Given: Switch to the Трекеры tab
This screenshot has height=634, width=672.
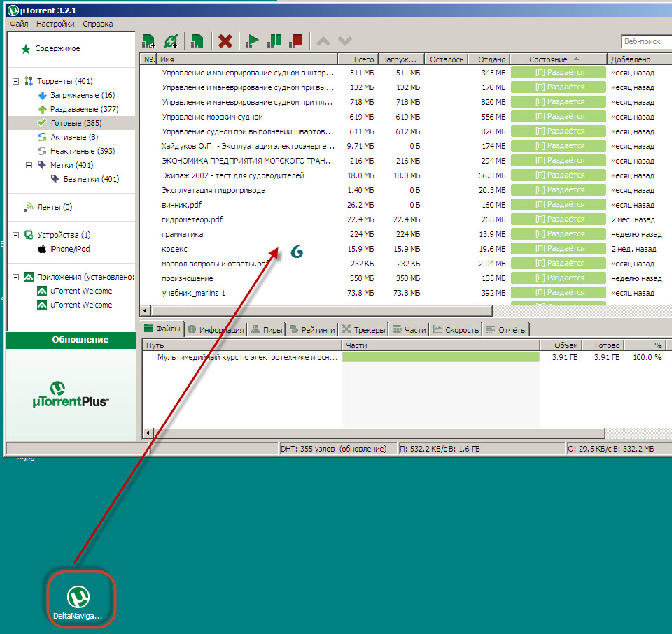Looking at the screenshot, I should [x=364, y=329].
